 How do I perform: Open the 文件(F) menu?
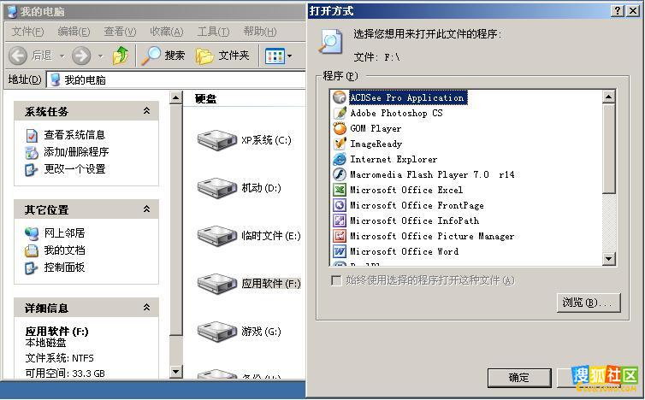click(27, 32)
